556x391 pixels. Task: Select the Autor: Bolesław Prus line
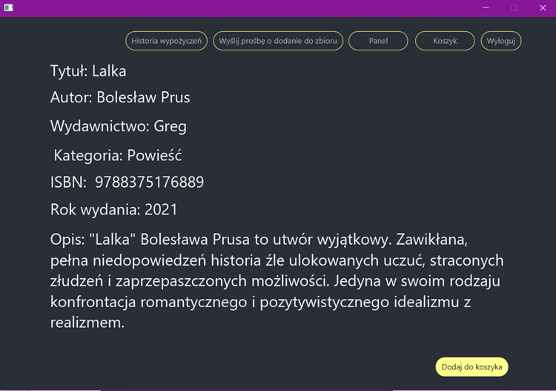120,97
